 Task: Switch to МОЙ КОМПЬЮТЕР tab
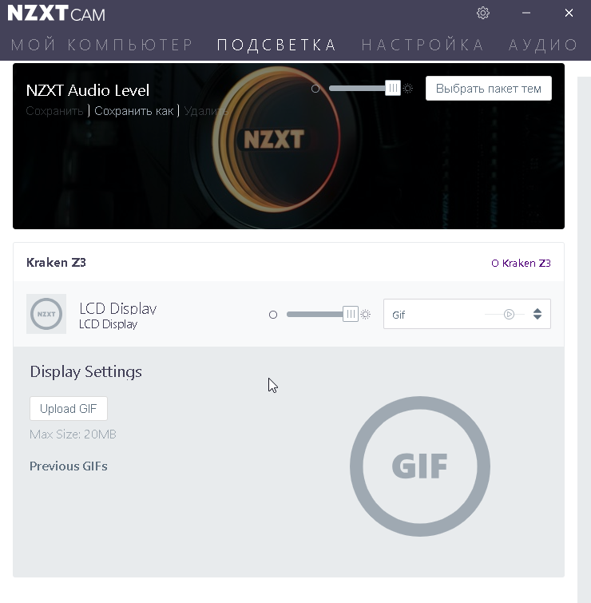point(101,45)
